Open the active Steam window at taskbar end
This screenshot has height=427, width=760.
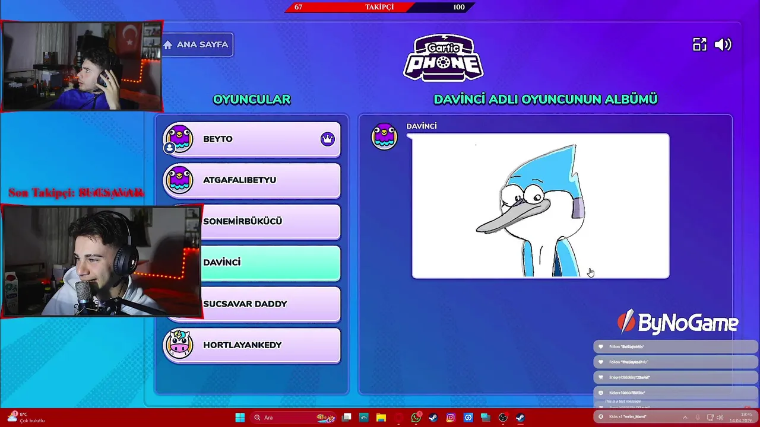point(520,418)
